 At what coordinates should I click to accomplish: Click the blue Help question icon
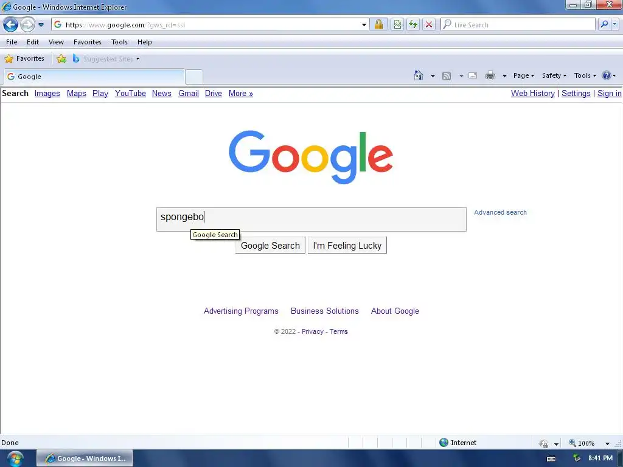607,75
